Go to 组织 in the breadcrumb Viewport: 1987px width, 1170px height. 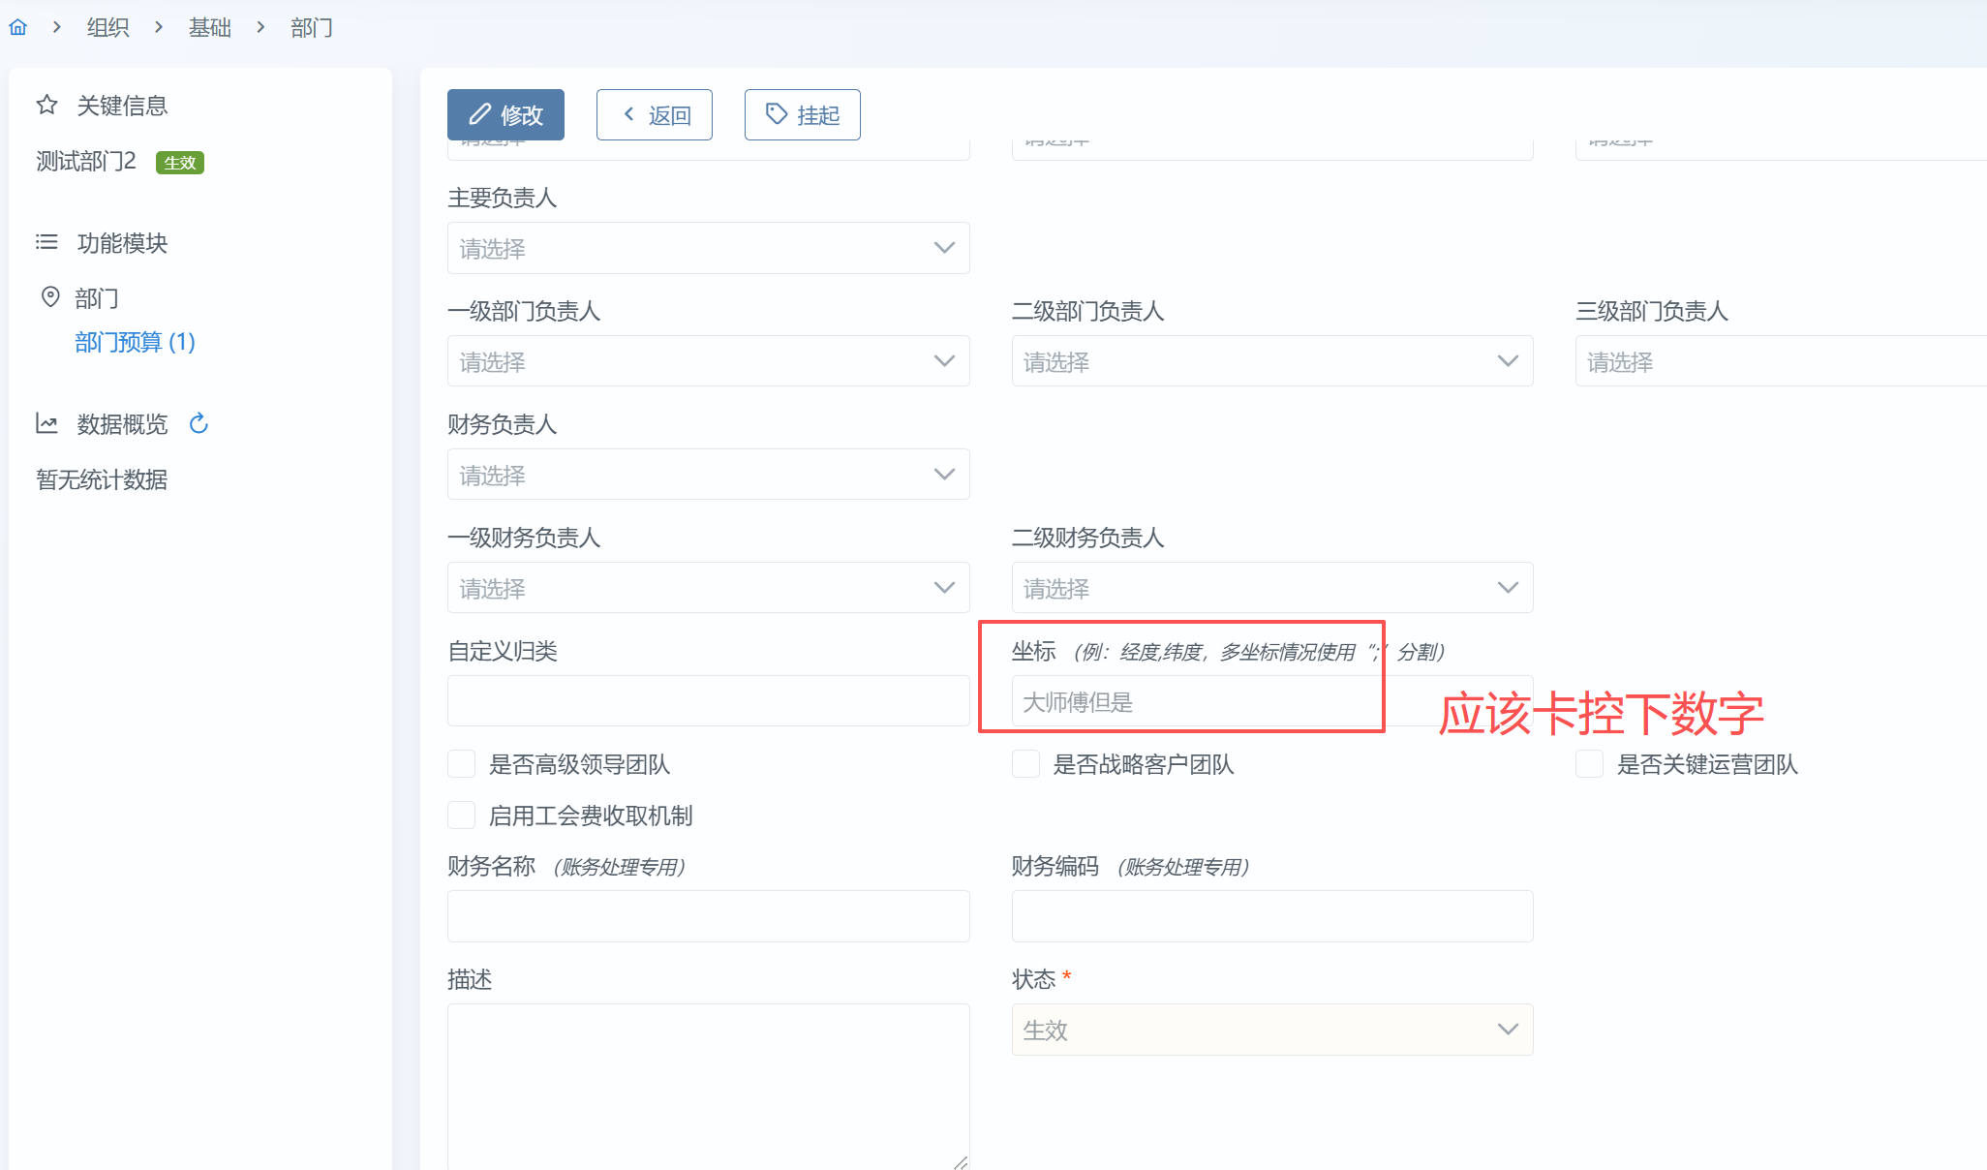107,27
